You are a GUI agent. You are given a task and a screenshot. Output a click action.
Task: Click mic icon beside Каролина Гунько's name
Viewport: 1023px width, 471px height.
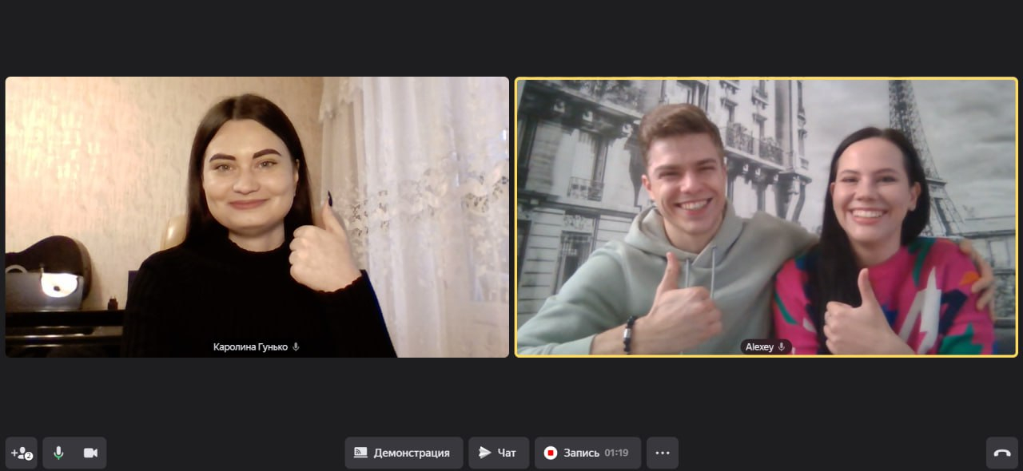point(296,347)
